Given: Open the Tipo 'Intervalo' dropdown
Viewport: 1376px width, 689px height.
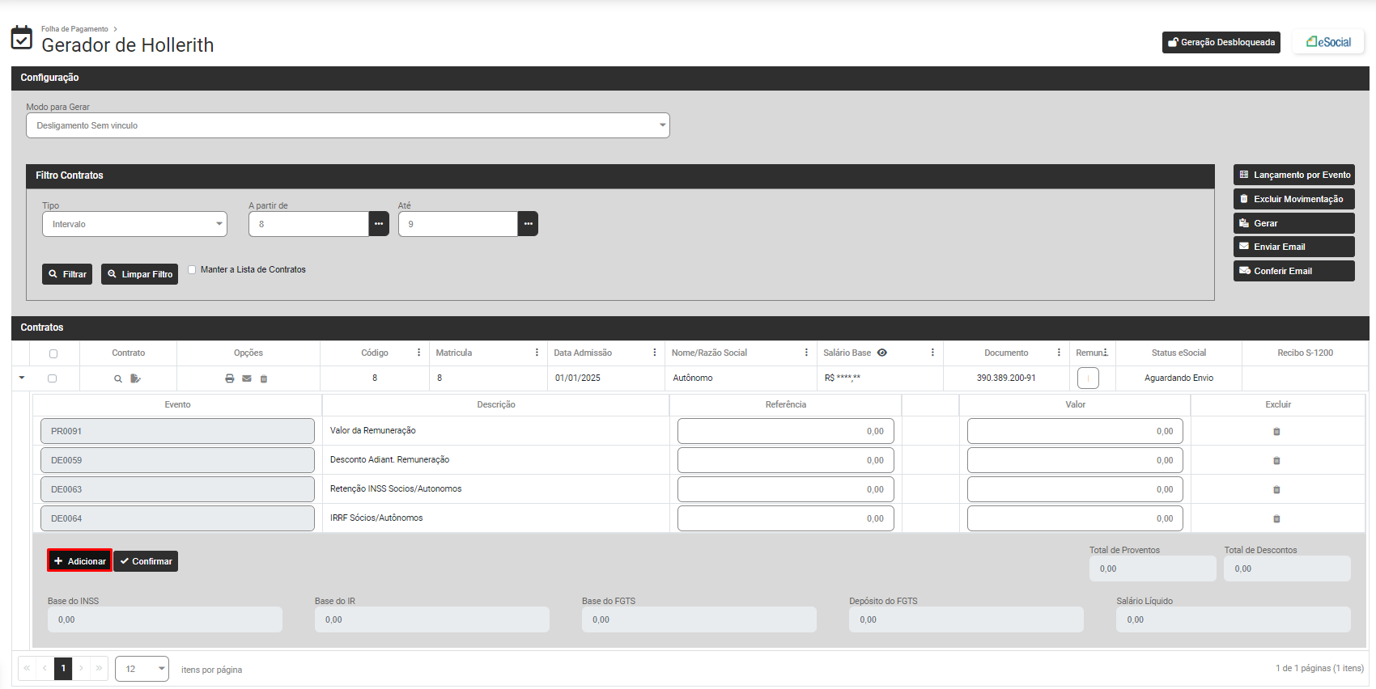Looking at the screenshot, I should pyautogui.click(x=134, y=224).
